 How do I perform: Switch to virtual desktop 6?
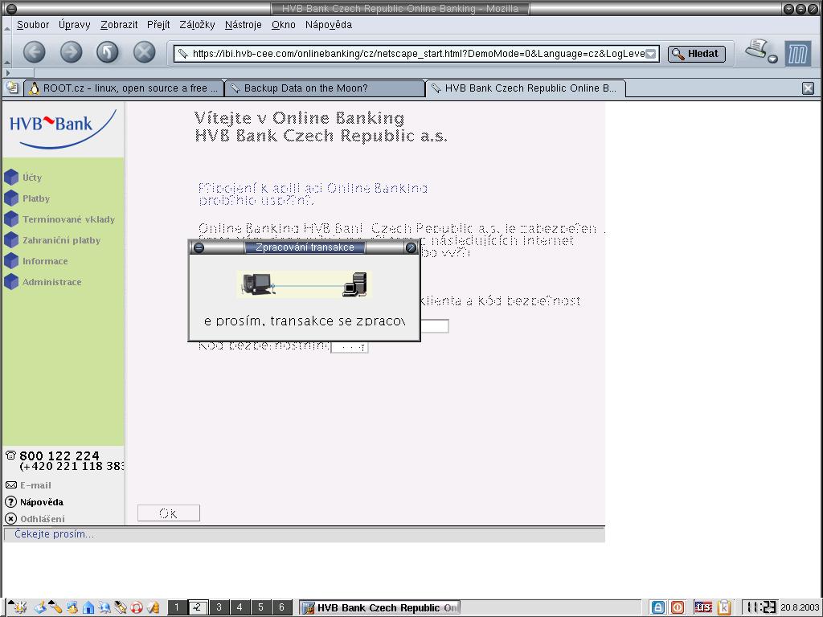point(281,607)
